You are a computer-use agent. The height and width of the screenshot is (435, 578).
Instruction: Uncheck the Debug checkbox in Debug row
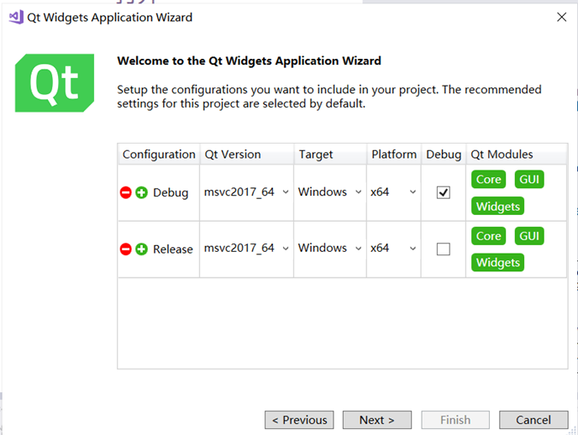point(443,192)
